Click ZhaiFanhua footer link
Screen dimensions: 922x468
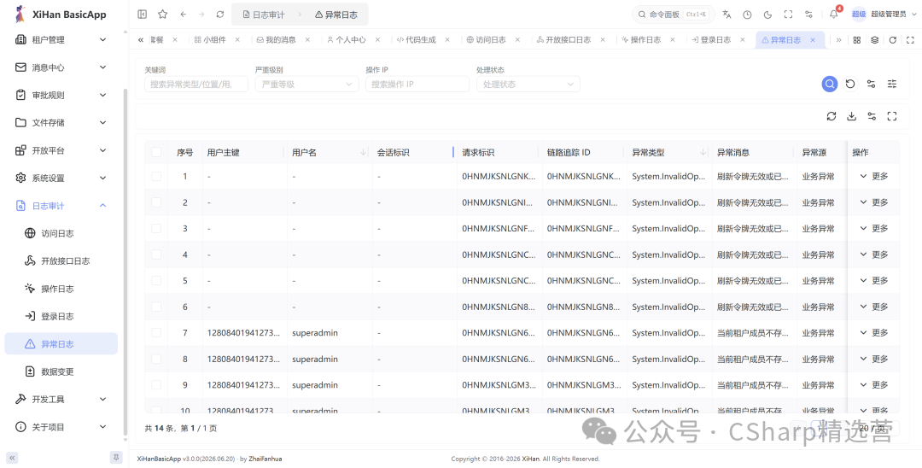[266, 459]
